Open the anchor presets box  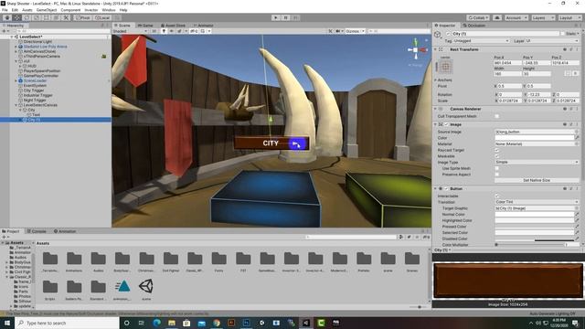[445, 67]
